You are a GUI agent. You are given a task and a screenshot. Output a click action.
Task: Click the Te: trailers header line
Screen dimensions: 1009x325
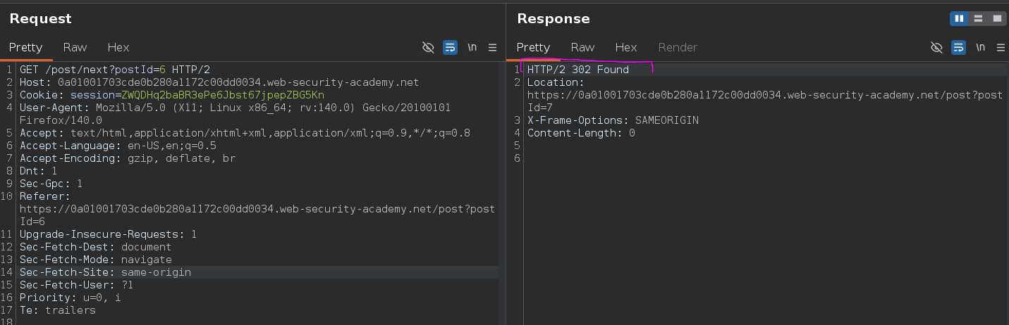58,310
